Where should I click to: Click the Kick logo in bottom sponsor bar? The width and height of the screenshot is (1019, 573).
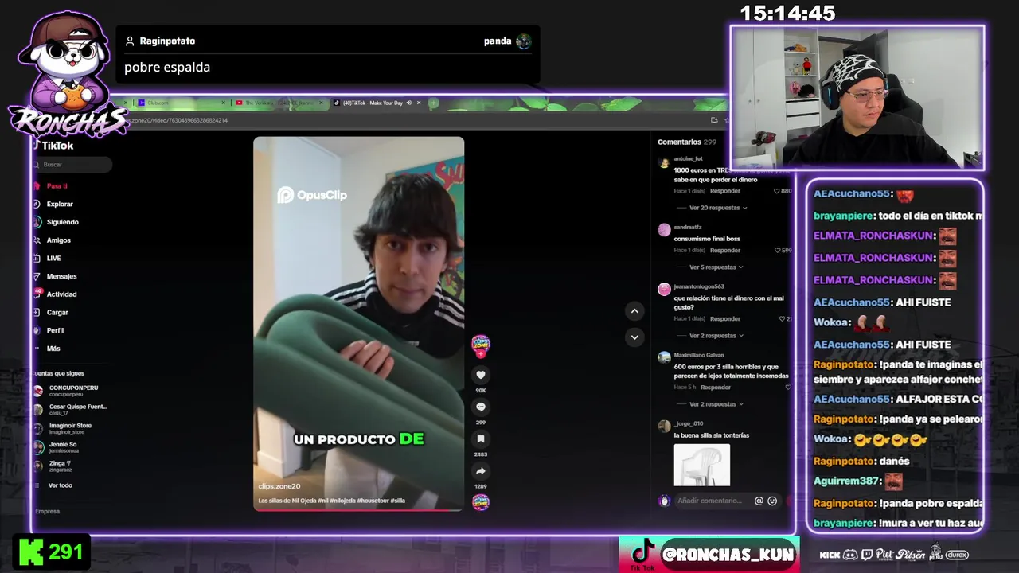830,555
